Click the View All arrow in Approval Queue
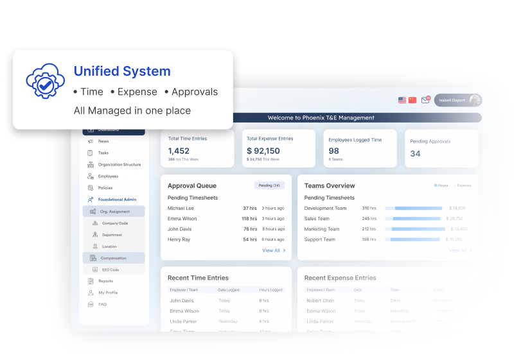 (x=284, y=250)
